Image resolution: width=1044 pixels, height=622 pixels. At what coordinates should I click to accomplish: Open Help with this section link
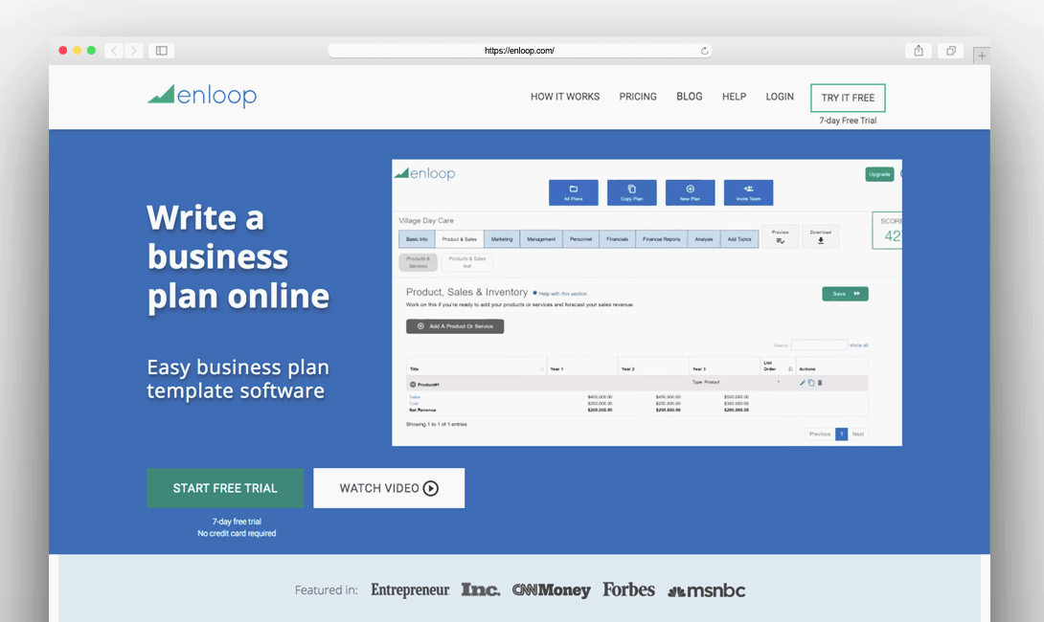pos(562,294)
